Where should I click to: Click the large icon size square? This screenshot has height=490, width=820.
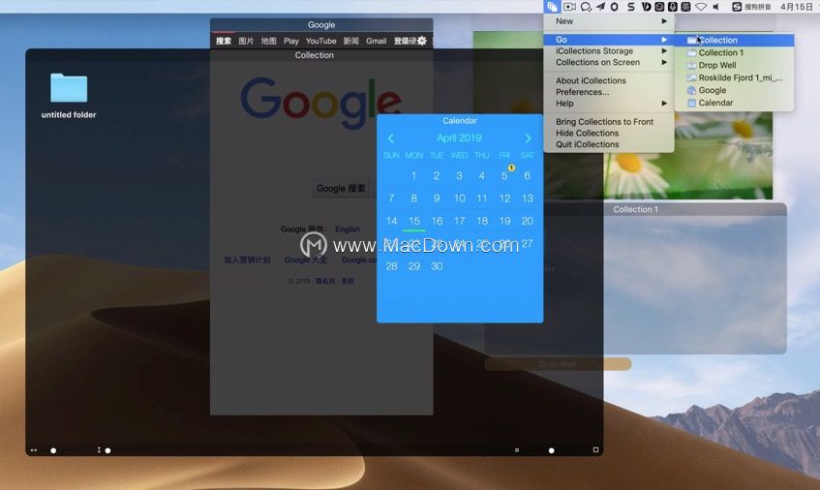click(x=595, y=449)
